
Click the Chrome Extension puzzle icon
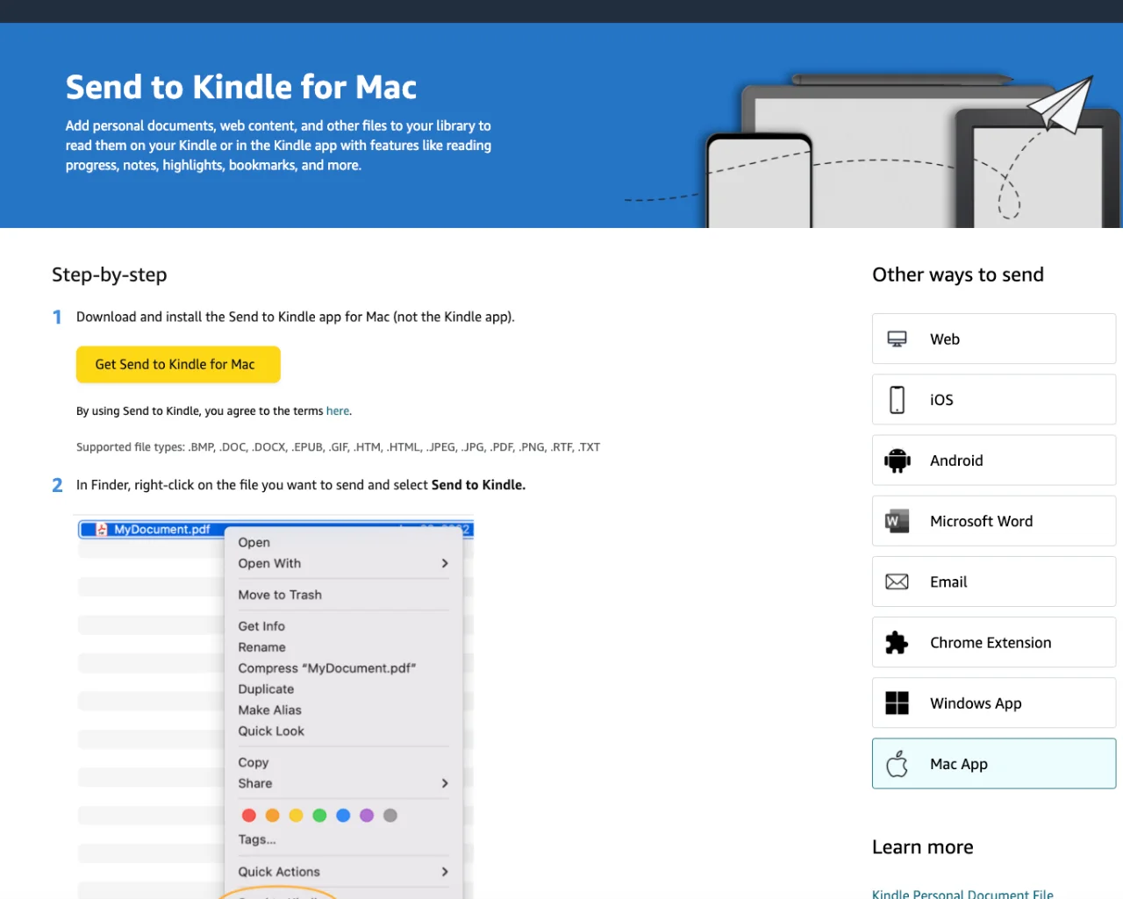point(897,643)
